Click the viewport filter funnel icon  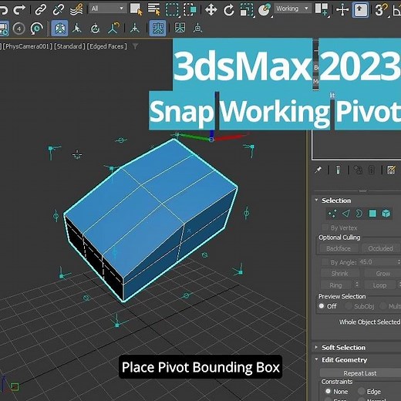click(135, 46)
